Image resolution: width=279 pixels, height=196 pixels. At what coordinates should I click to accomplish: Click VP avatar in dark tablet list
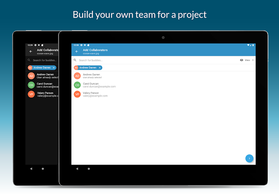pyautogui.click(x=31, y=94)
